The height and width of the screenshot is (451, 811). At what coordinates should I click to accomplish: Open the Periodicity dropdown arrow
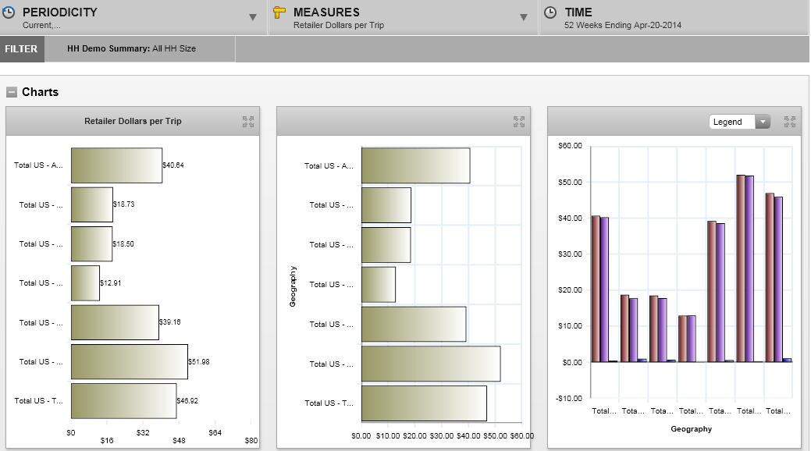[x=253, y=17]
